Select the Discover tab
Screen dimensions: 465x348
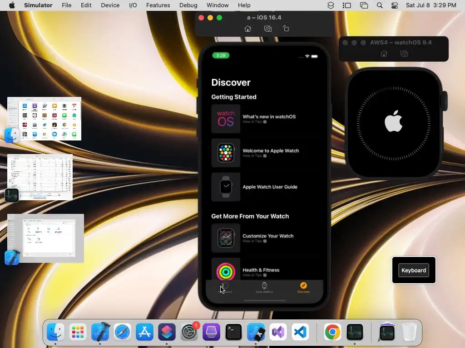pyautogui.click(x=303, y=288)
